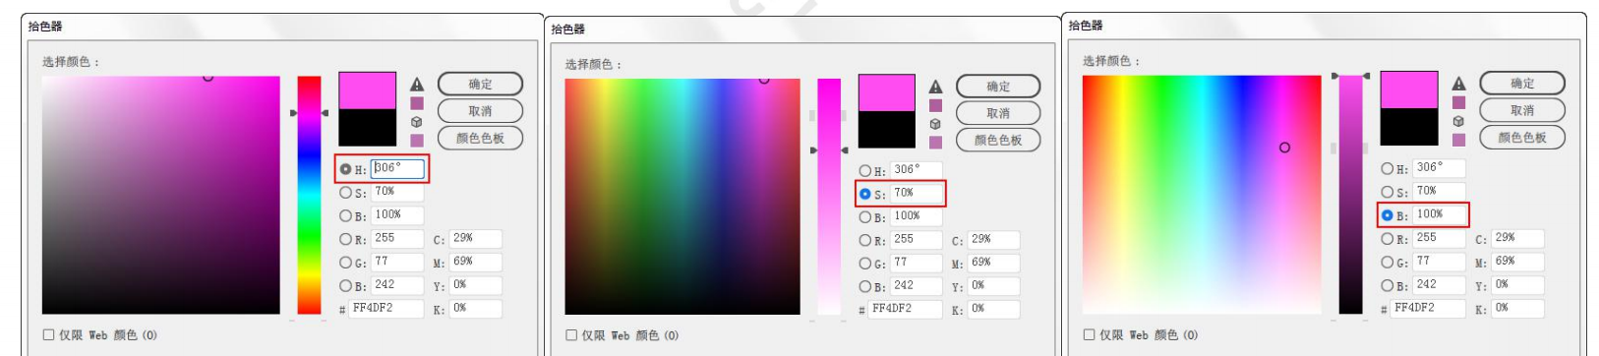Enable 仅限 Web 颜色 checkbox in the H-selected picker
The image size is (1599, 356).
coord(48,334)
